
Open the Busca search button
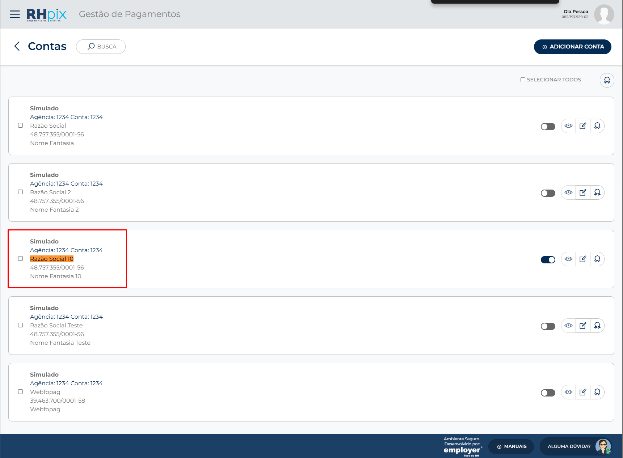(x=101, y=47)
